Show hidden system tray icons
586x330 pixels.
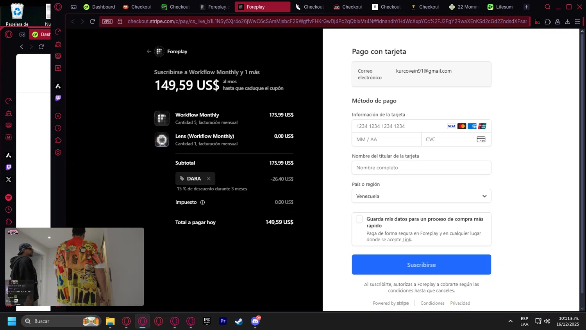[x=510, y=321]
